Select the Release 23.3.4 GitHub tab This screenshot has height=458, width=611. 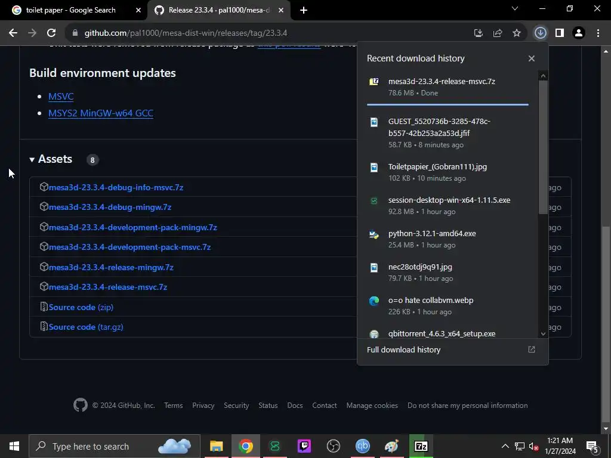[218, 10]
